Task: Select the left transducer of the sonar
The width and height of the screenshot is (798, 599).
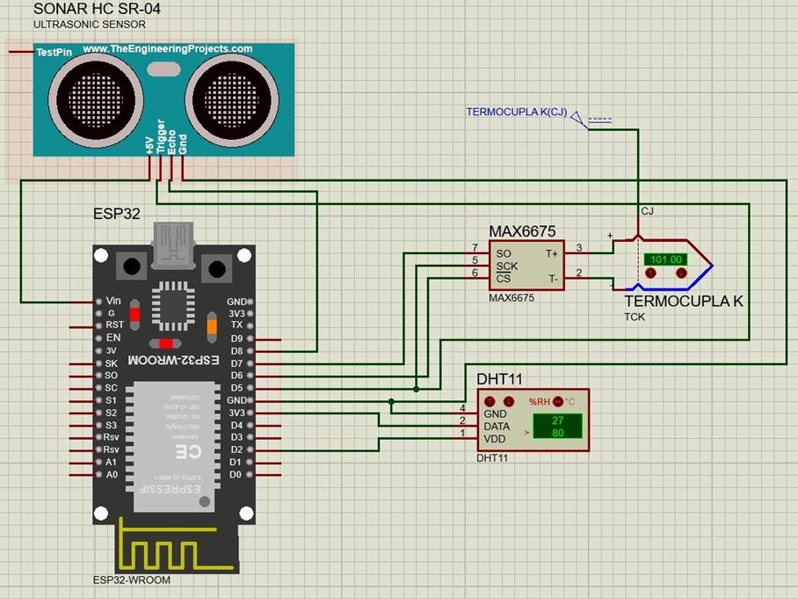Action: [x=96, y=99]
